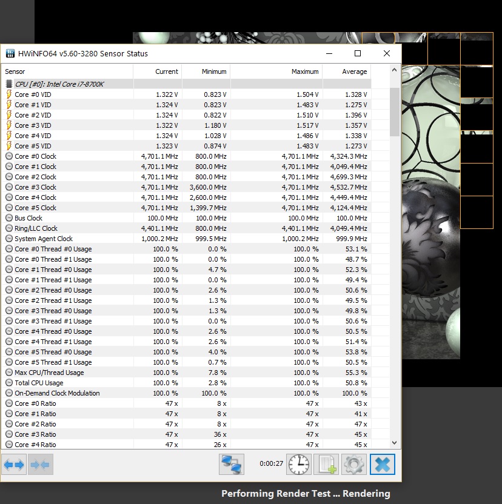Screen dimensions: 502x504
Task: Select the Core #1 VID row
Action: pyautogui.click(x=186, y=104)
